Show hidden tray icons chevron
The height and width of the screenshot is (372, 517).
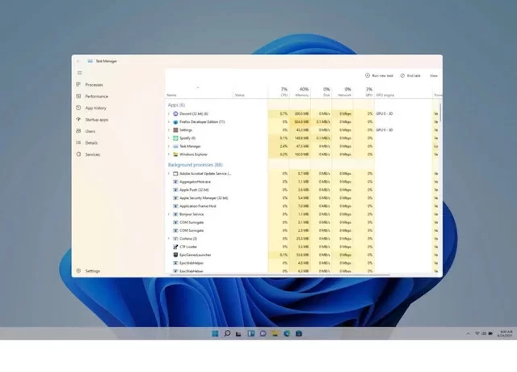[x=468, y=334]
